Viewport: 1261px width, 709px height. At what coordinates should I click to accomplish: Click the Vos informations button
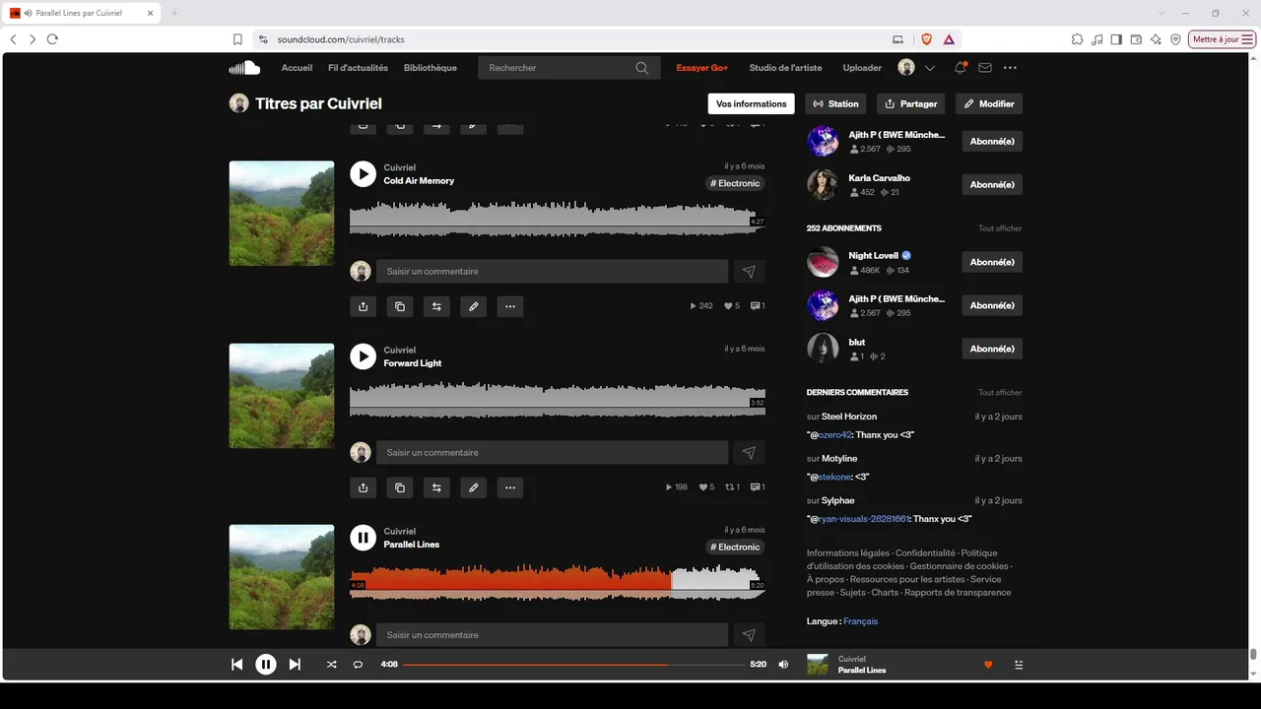point(752,103)
